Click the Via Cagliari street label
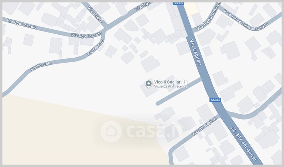This screenshot has width=284, height=167. tap(196, 52)
